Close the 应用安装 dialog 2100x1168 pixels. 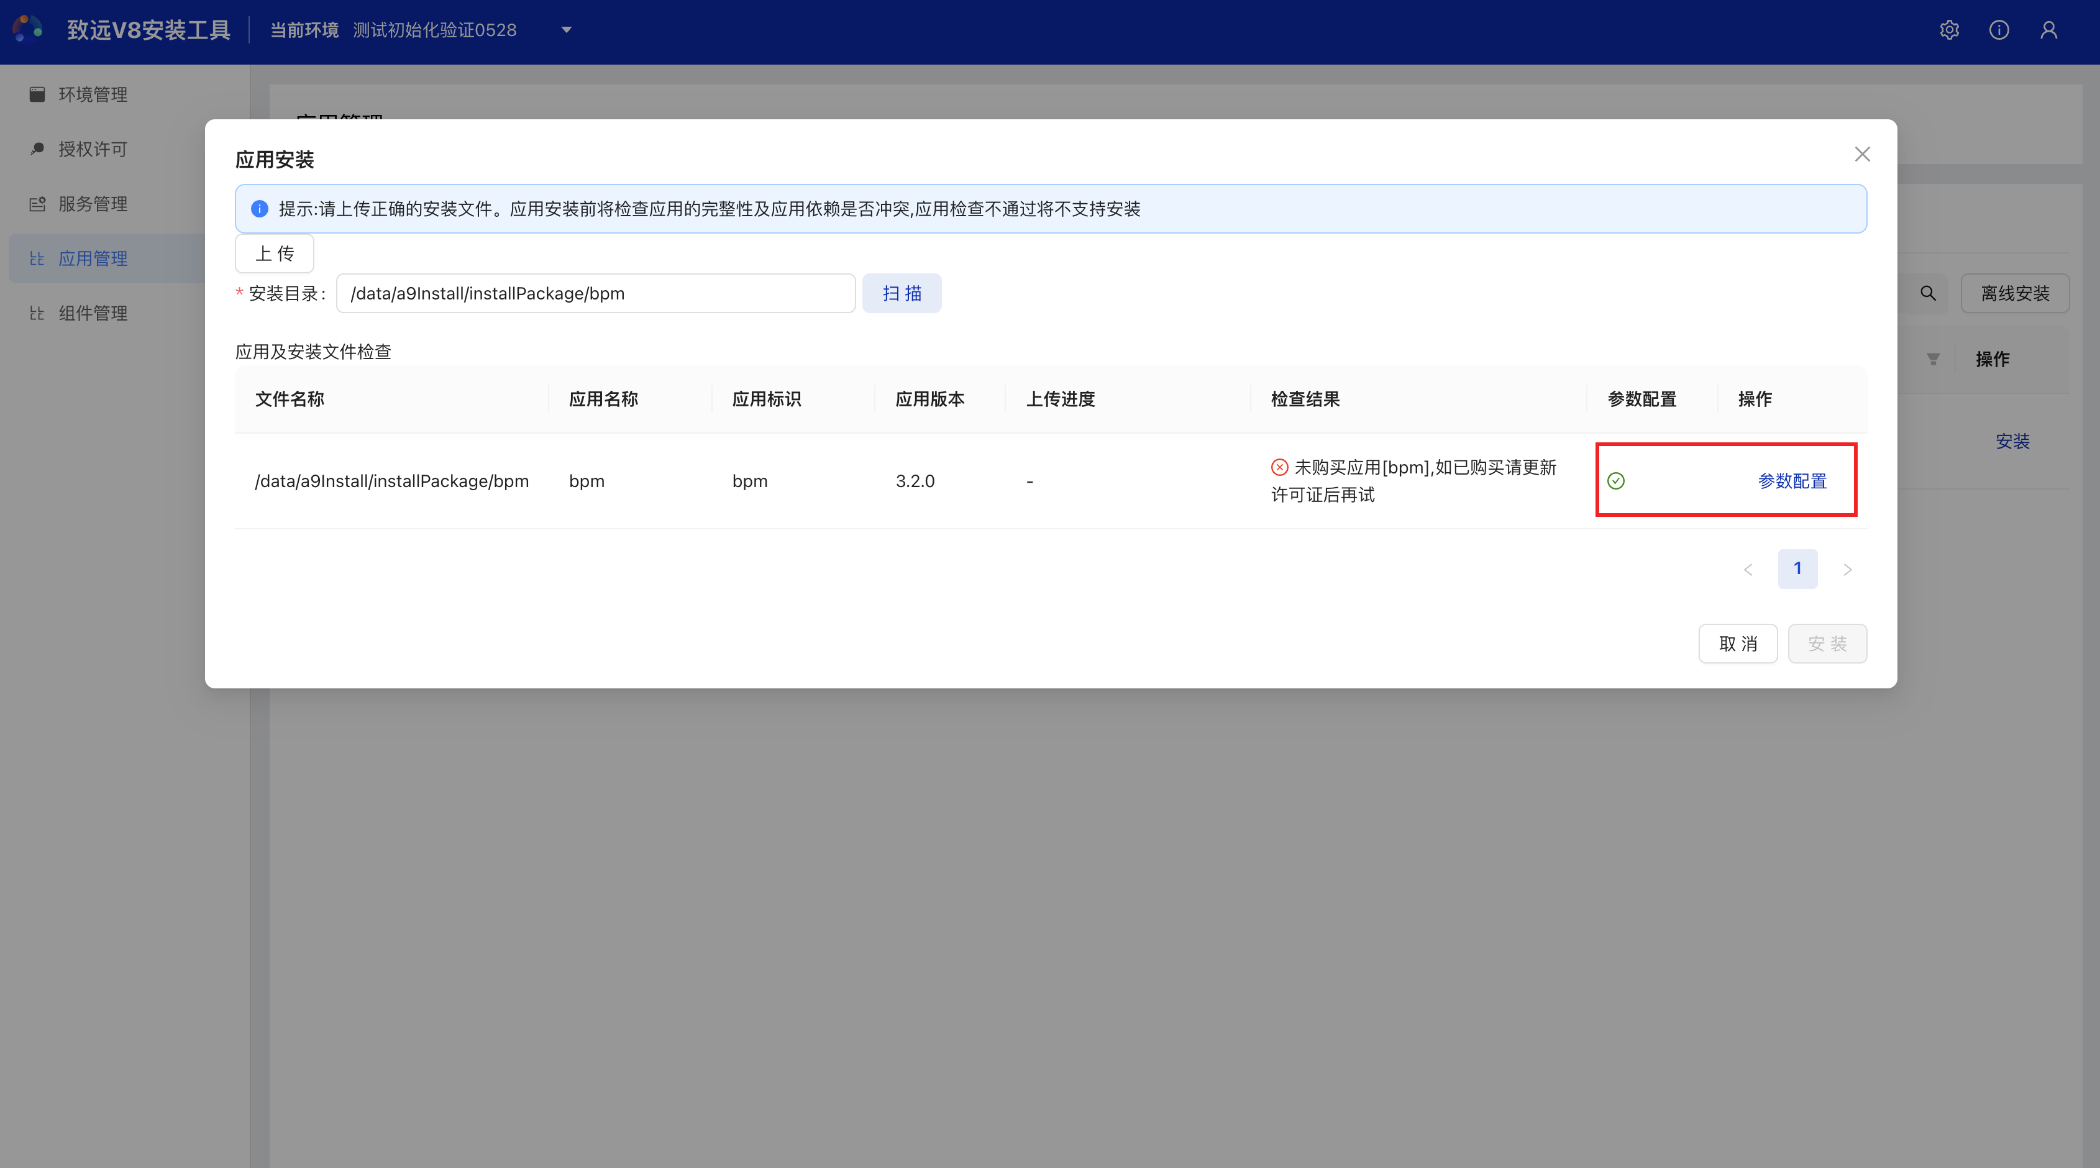point(1862,154)
